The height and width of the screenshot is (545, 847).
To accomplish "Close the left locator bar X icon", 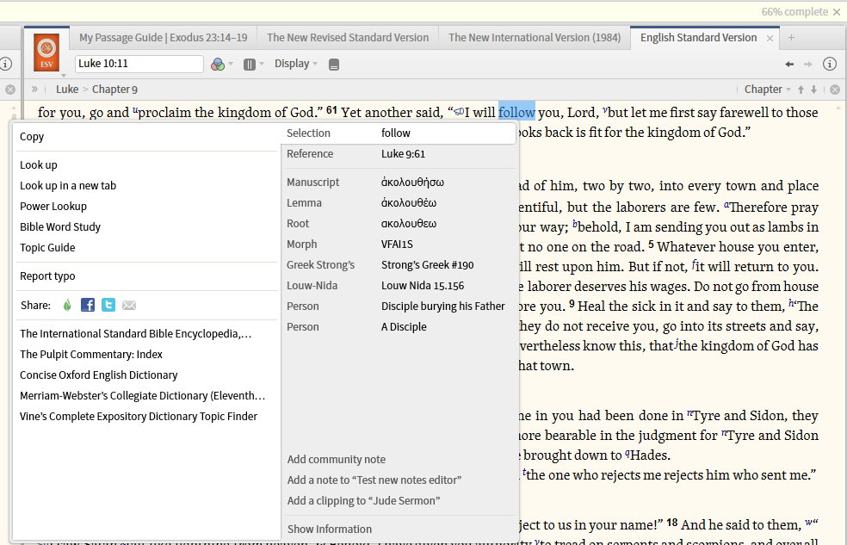I will click(x=10, y=90).
